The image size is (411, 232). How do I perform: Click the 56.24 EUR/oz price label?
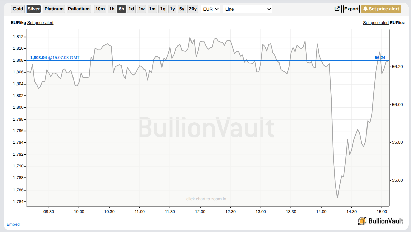click(x=380, y=58)
